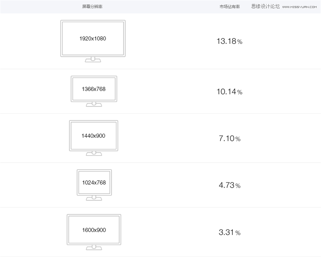Click the 4.73% market share value
The width and height of the screenshot is (321, 257).
pyautogui.click(x=230, y=185)
